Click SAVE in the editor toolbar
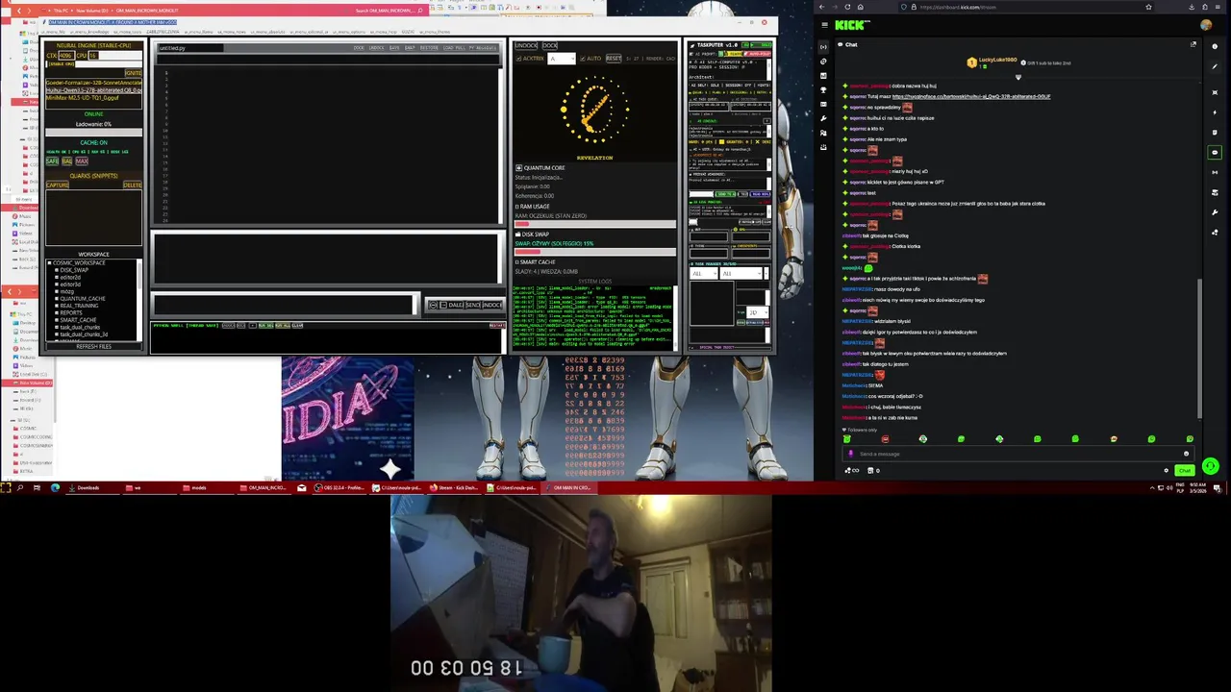 click(x=394, y=48)
